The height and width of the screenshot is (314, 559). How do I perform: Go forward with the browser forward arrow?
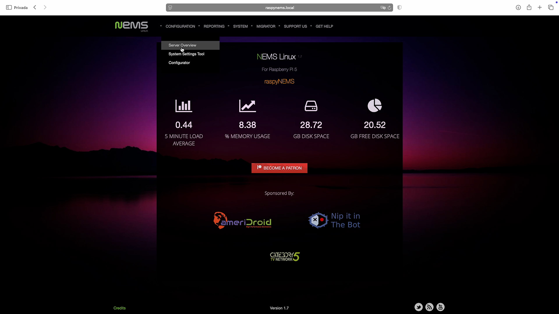click(x=45, y=8)
